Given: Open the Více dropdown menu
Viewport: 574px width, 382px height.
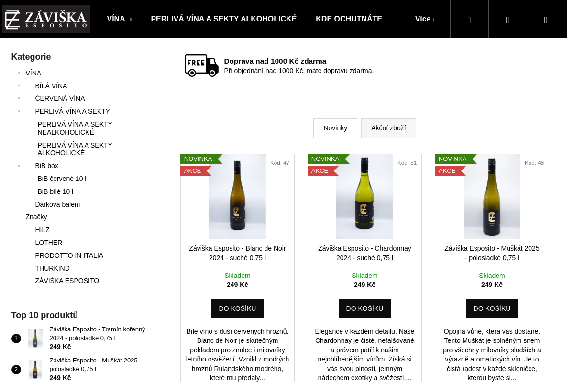Looking at the screenshot, I should coord(425,19).
